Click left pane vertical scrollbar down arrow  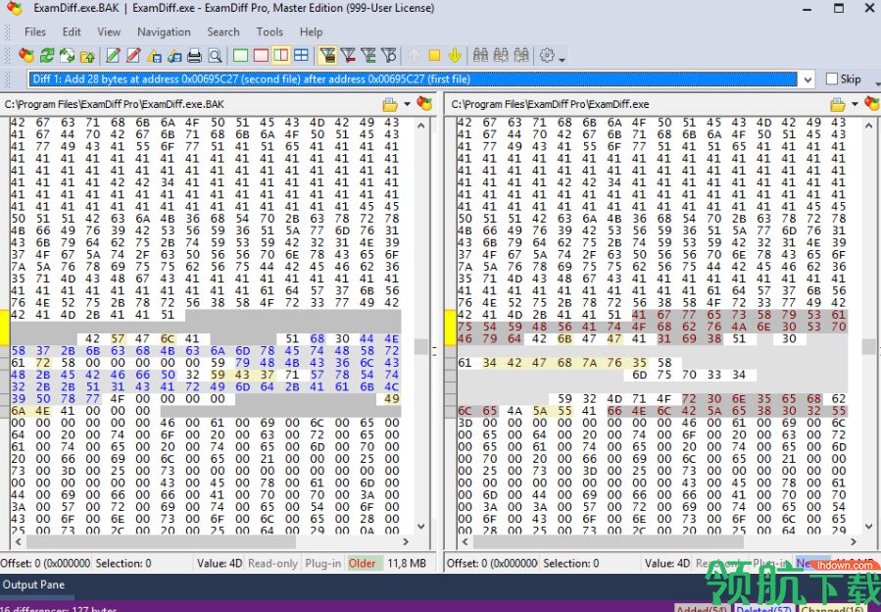[421, 527]
